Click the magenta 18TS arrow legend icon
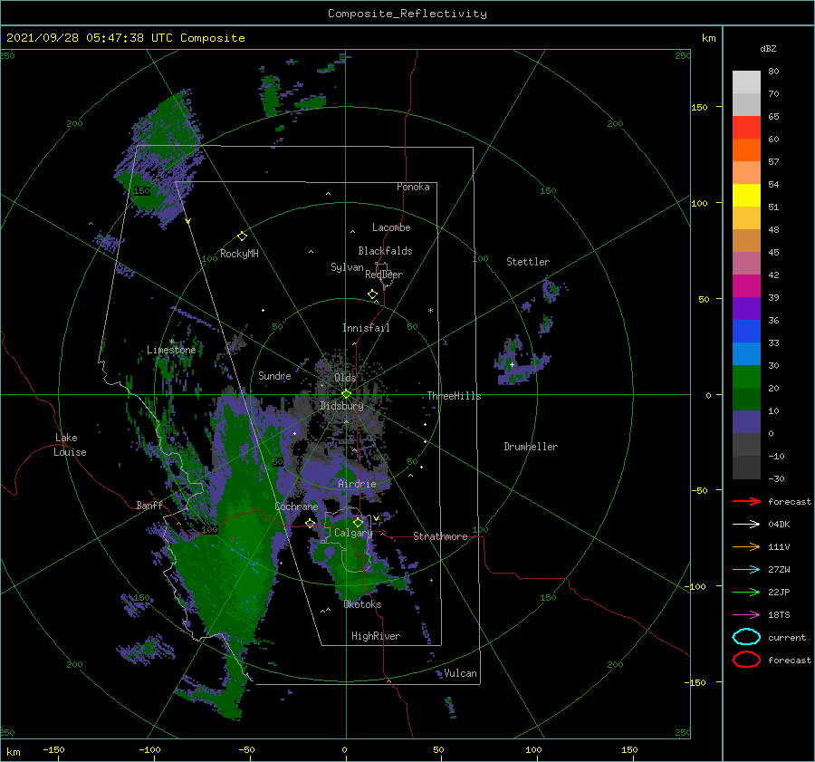The width and height of the screenshot is (815, 762). click(x=746, y=614)
